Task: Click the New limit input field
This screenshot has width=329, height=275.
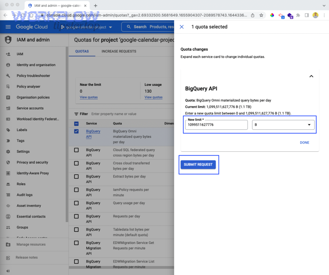Action: click(216, 125)
